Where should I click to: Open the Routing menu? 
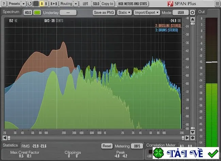tap(66, 4)
